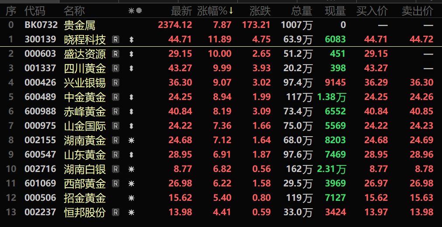Click stock code 002716
Screen dimensions: 442x227
tap(40, 169)
